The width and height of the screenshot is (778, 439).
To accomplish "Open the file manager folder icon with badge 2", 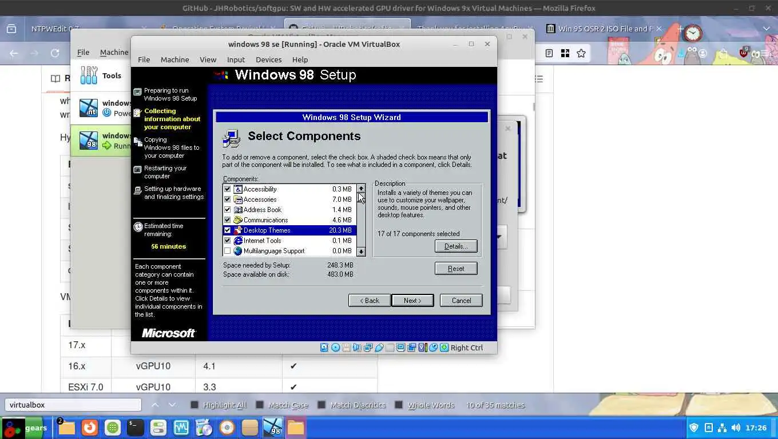I will [x=65, y=427].
